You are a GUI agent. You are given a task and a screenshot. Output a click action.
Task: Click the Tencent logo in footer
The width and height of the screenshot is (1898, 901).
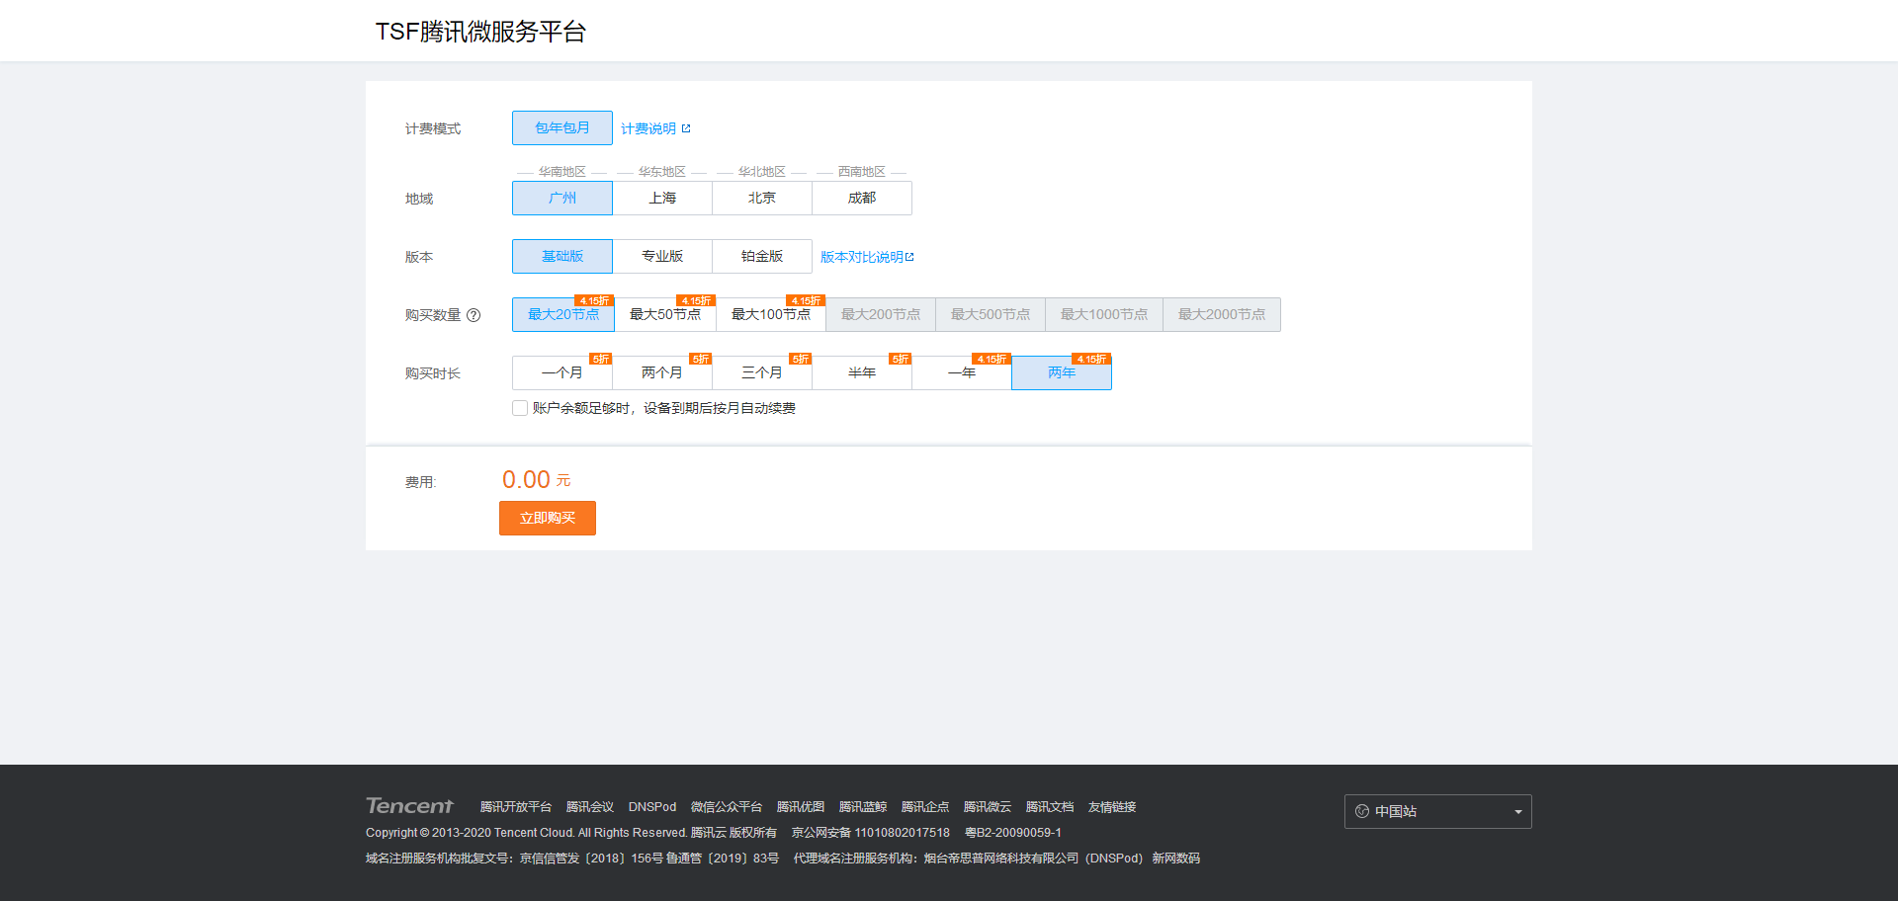(x=409, y=806)
